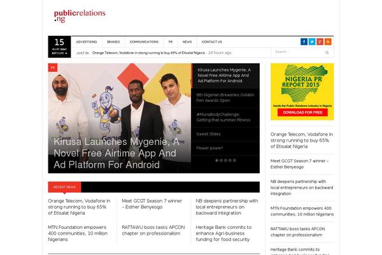This screenshot has width=382, height=255.
Task: Open the Just In Orange Telecom ticker headline
Action: coord(148,53)
